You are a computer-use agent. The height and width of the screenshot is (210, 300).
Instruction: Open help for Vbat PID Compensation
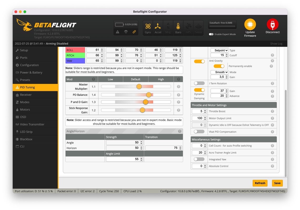click(272, 132)
